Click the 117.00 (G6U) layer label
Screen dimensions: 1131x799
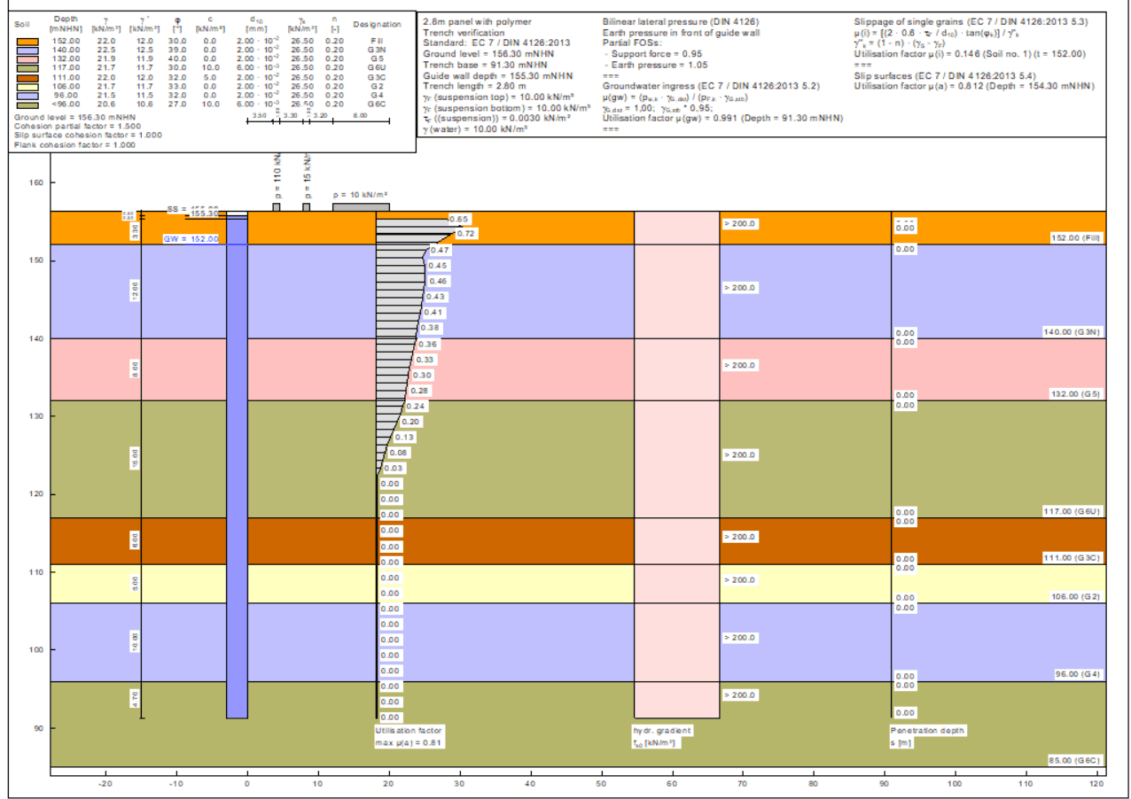coord(1071,512)
